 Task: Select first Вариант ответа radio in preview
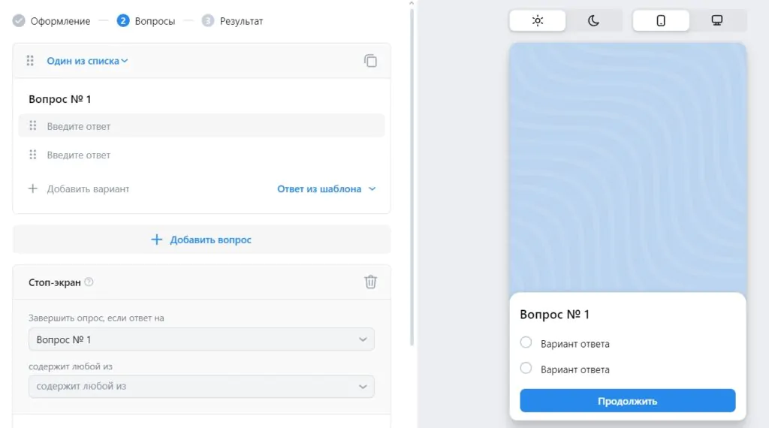pos(526,342)
